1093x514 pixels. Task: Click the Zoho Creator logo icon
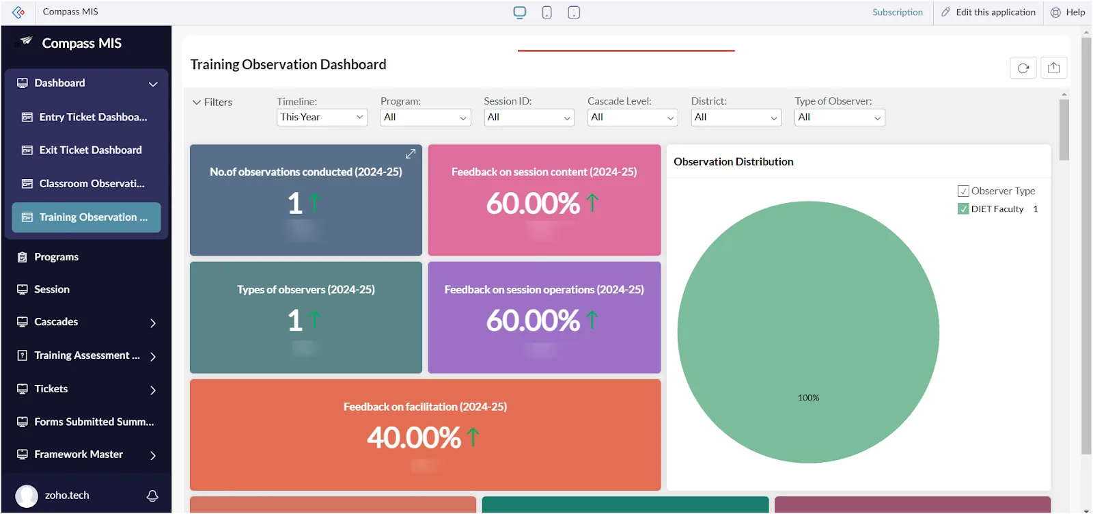click(18, 12)
